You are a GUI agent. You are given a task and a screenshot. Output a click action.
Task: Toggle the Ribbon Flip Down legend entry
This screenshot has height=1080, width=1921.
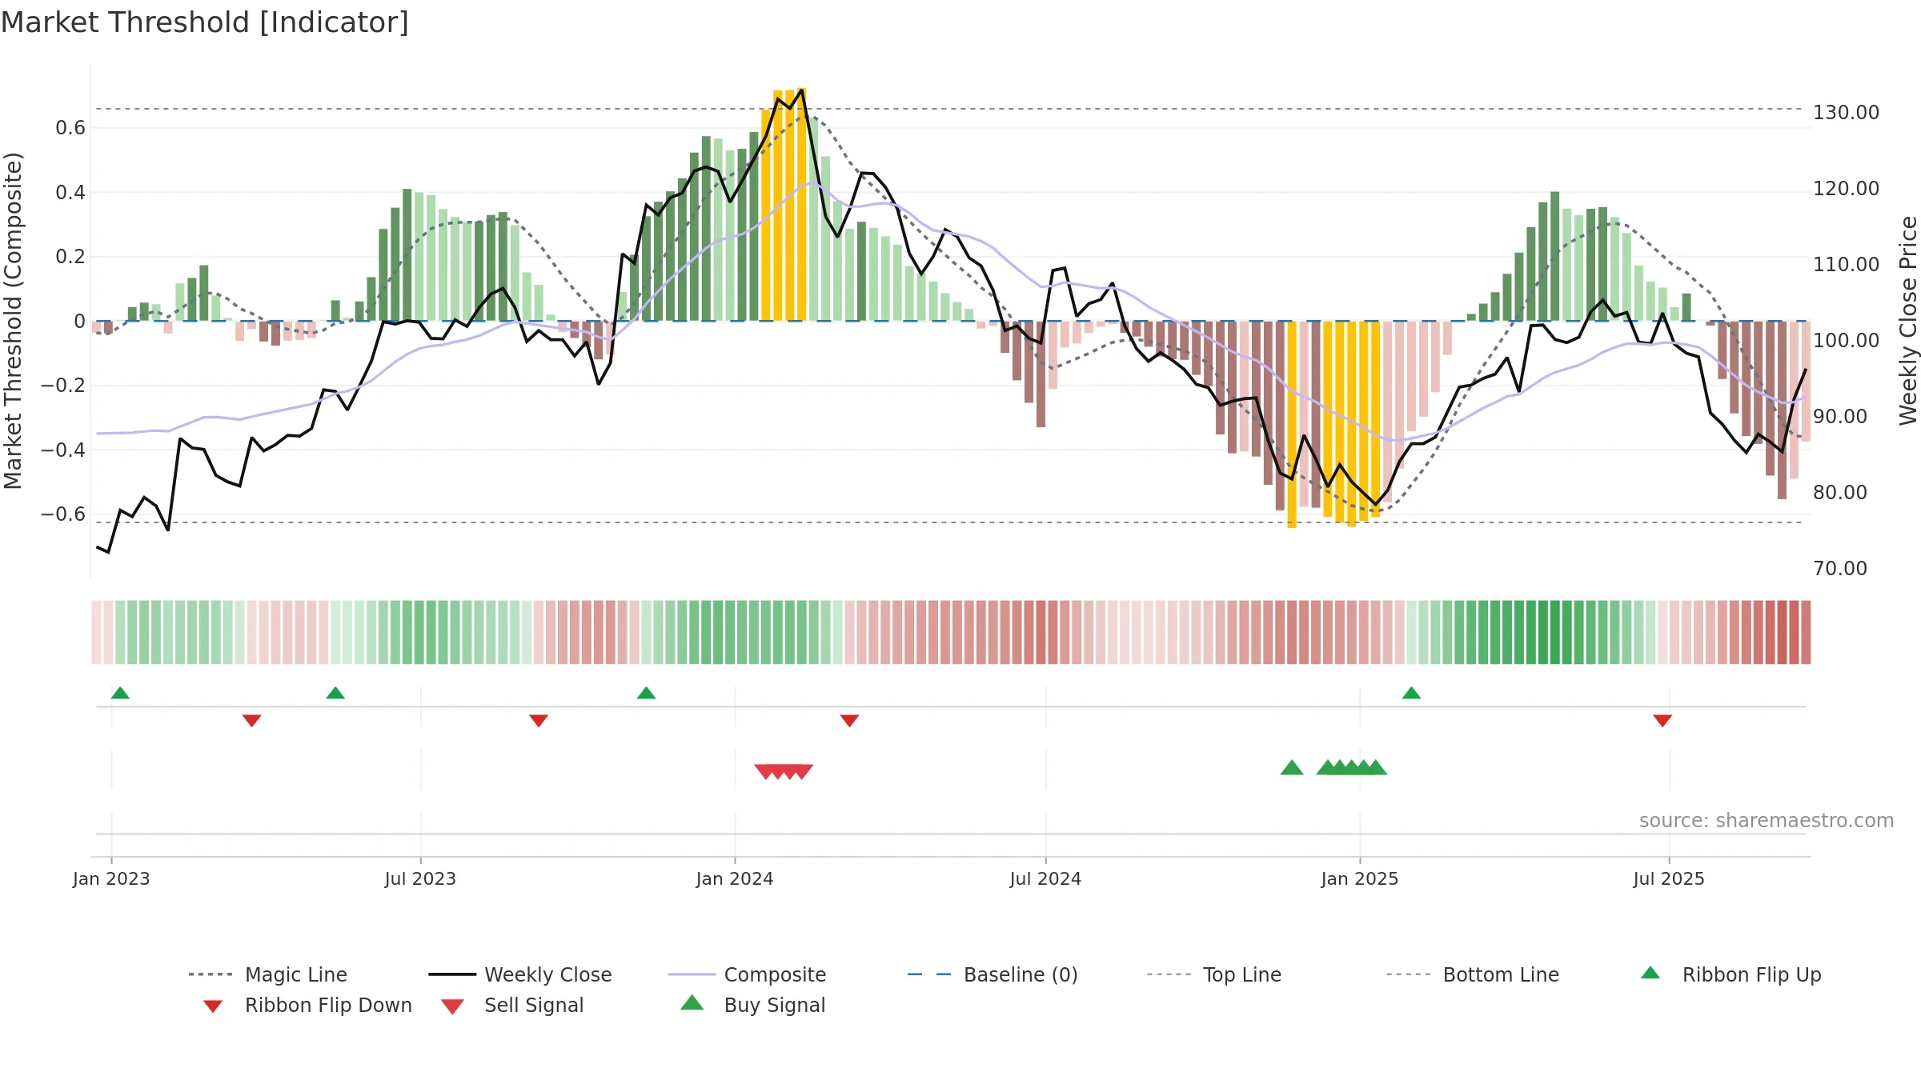pos(307,1005)
